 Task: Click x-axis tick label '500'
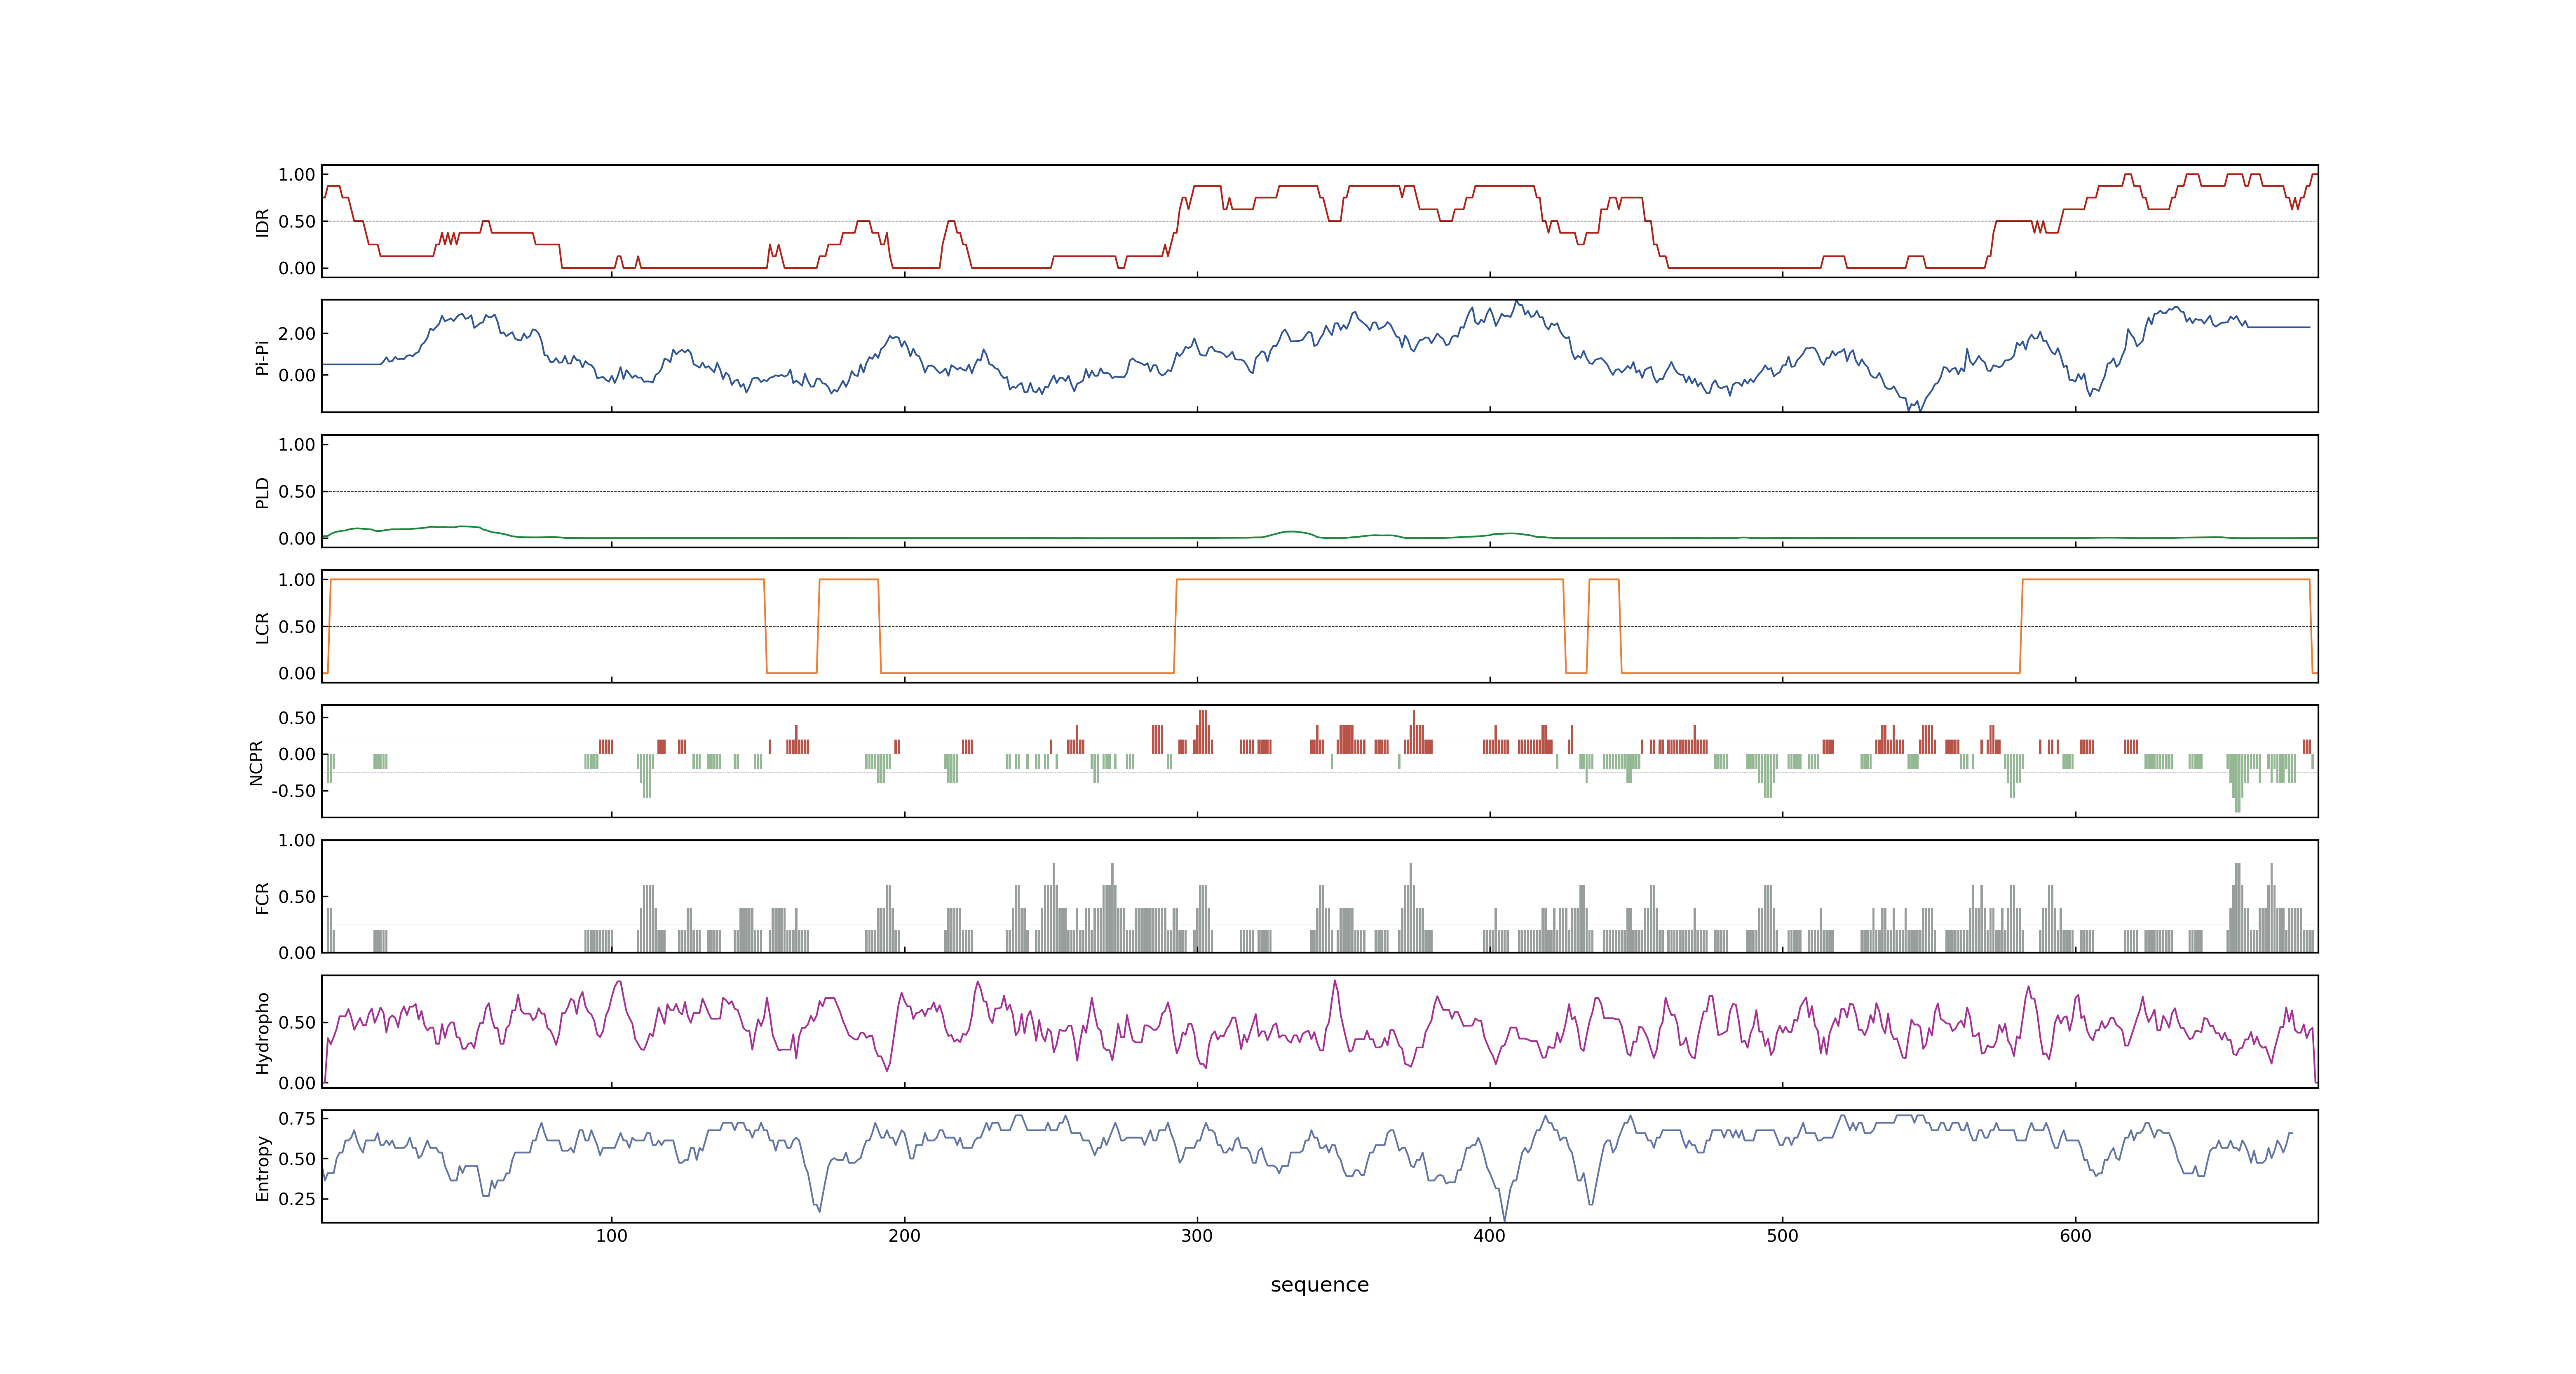point(1782,1236)
